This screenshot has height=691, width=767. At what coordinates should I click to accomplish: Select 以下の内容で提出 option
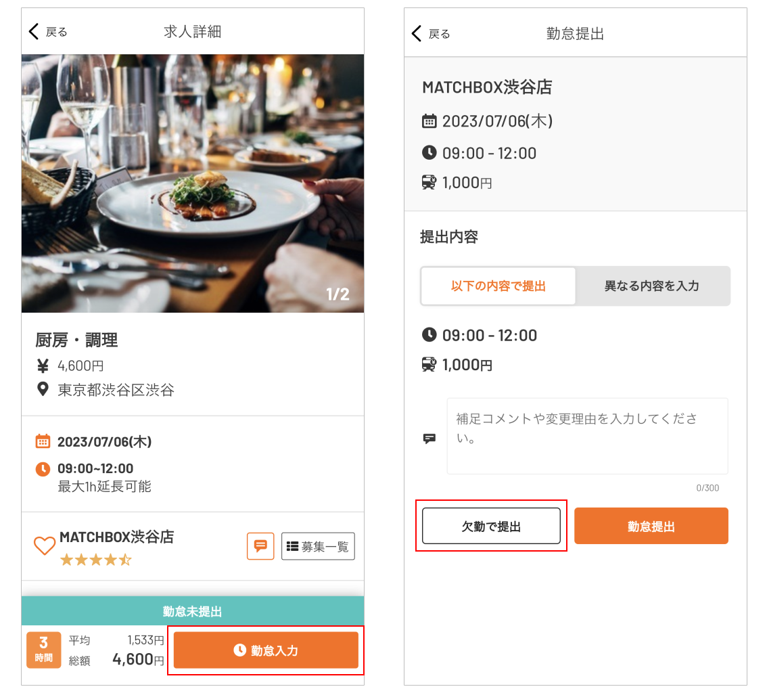[498, 286]
